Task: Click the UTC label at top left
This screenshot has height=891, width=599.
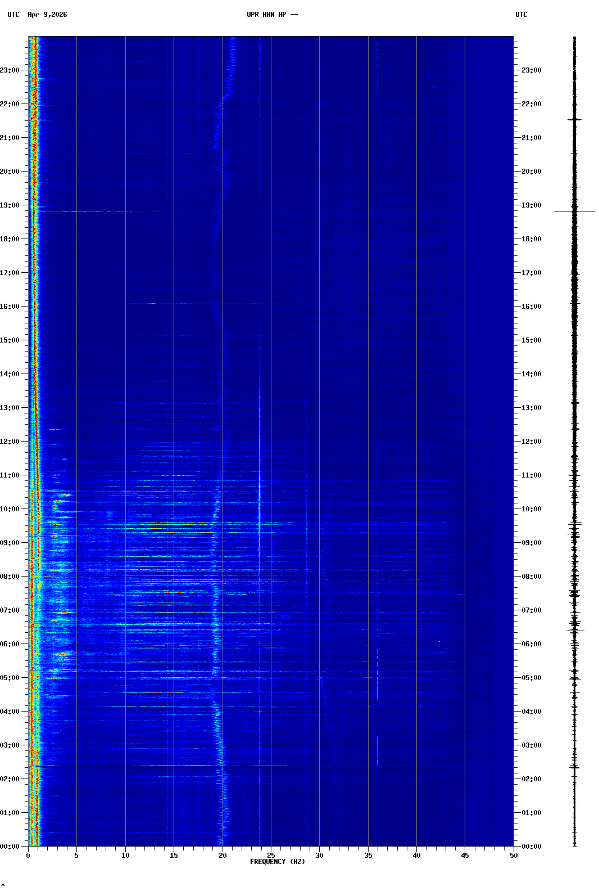Action: tap(13, 15)
